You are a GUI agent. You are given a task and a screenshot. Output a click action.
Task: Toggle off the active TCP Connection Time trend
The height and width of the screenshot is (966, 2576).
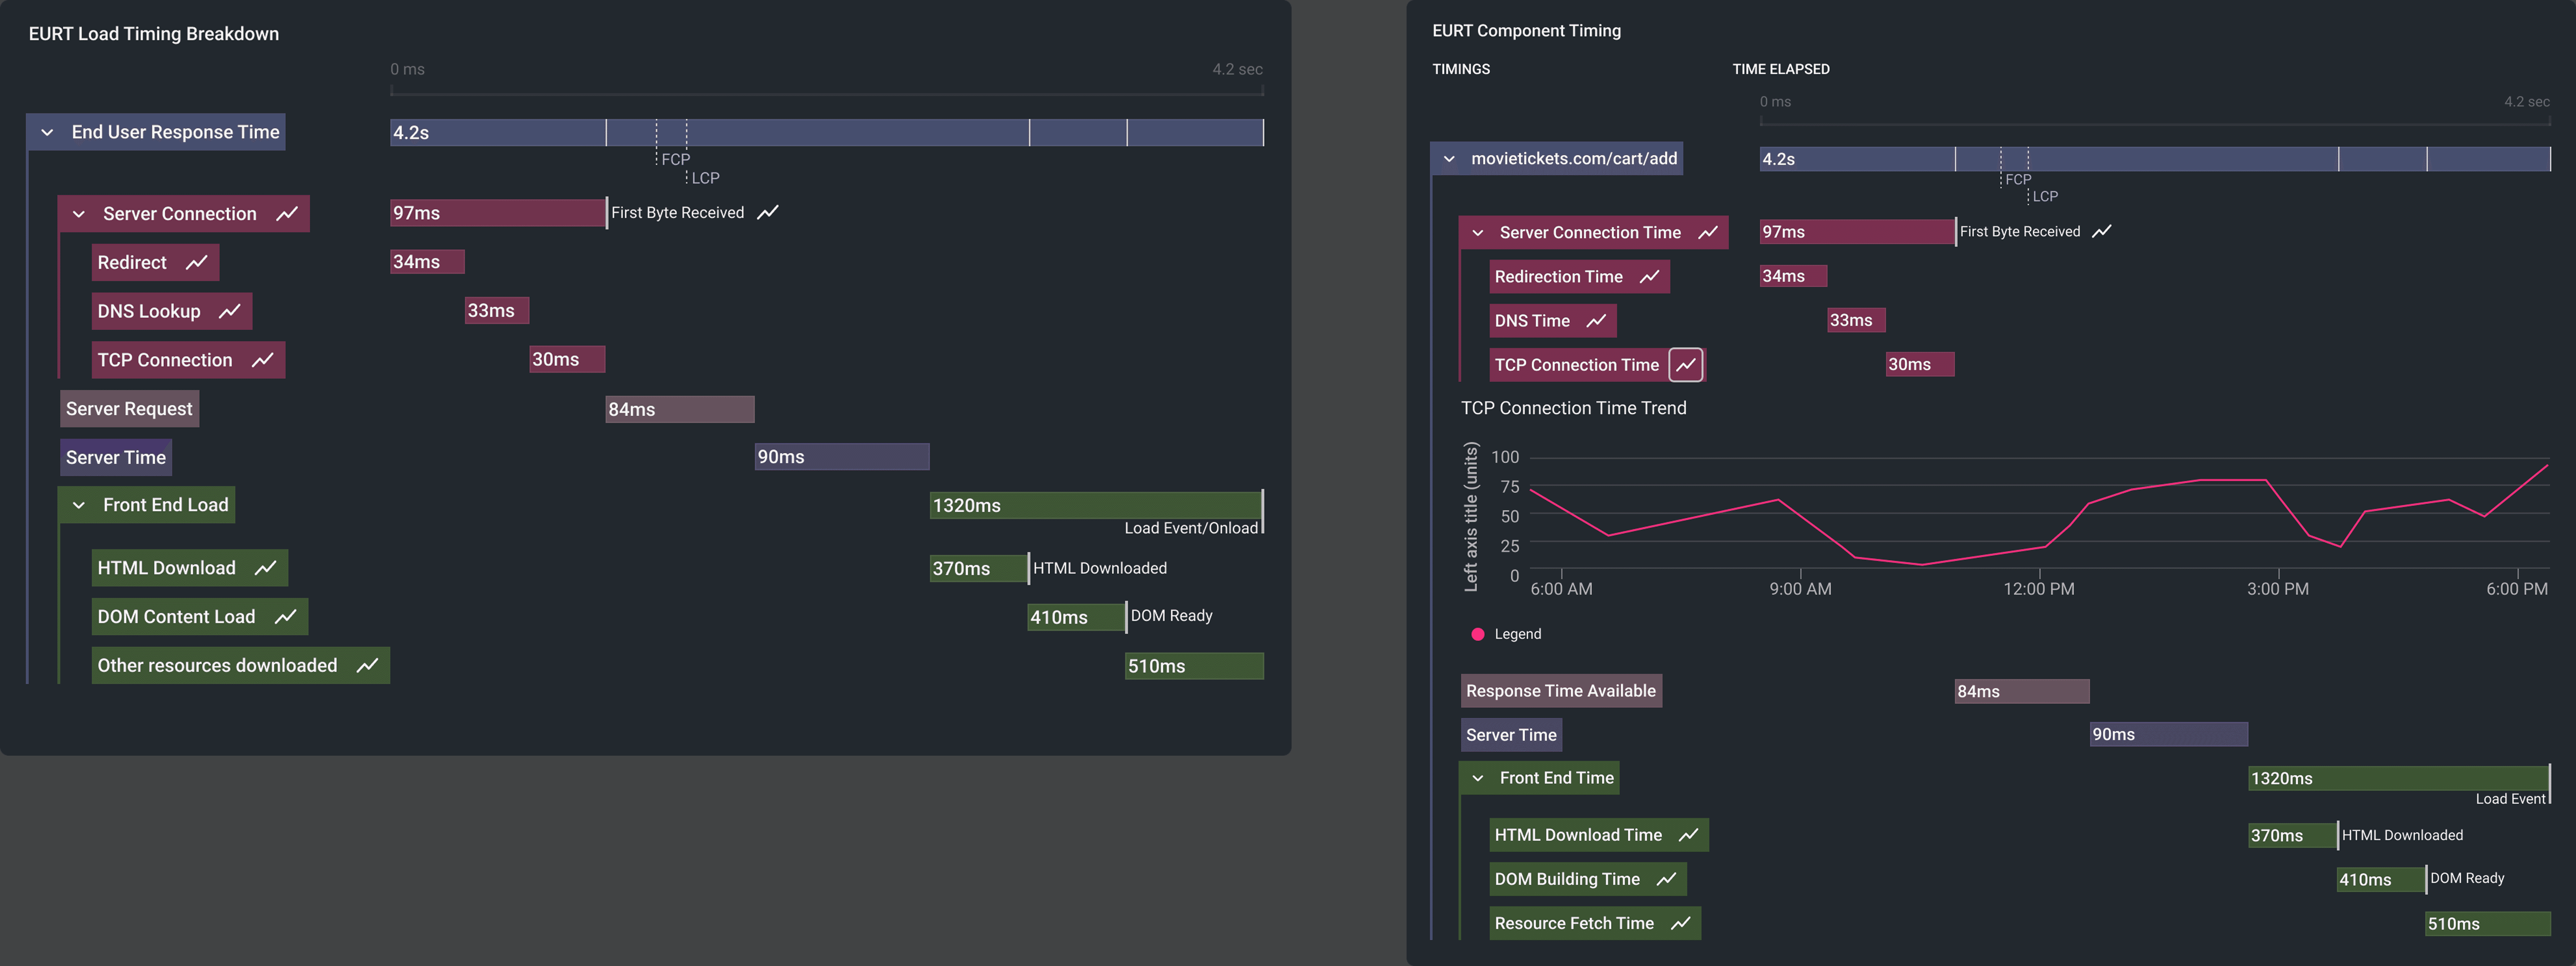click(x=1686, y=365)
